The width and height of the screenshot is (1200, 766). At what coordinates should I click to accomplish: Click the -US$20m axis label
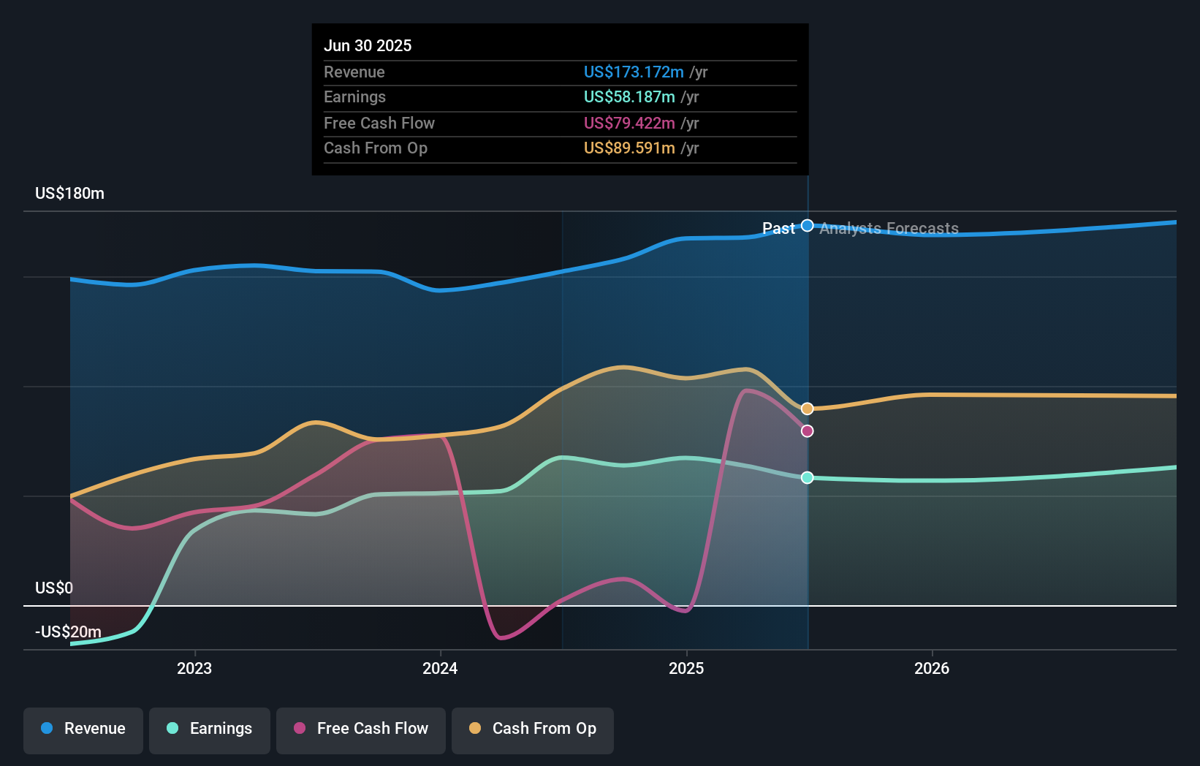(x=69, y=632)
